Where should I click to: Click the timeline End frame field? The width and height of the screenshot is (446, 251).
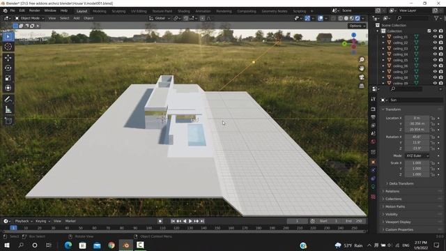coord(355,221)
